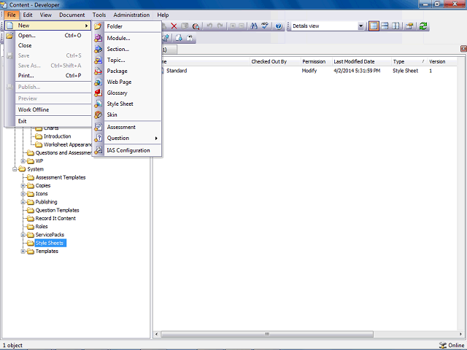The width and height of the screenshot is (467, 350).
Task: Click the Package icon in New submenu
Action: click(98, 71)
